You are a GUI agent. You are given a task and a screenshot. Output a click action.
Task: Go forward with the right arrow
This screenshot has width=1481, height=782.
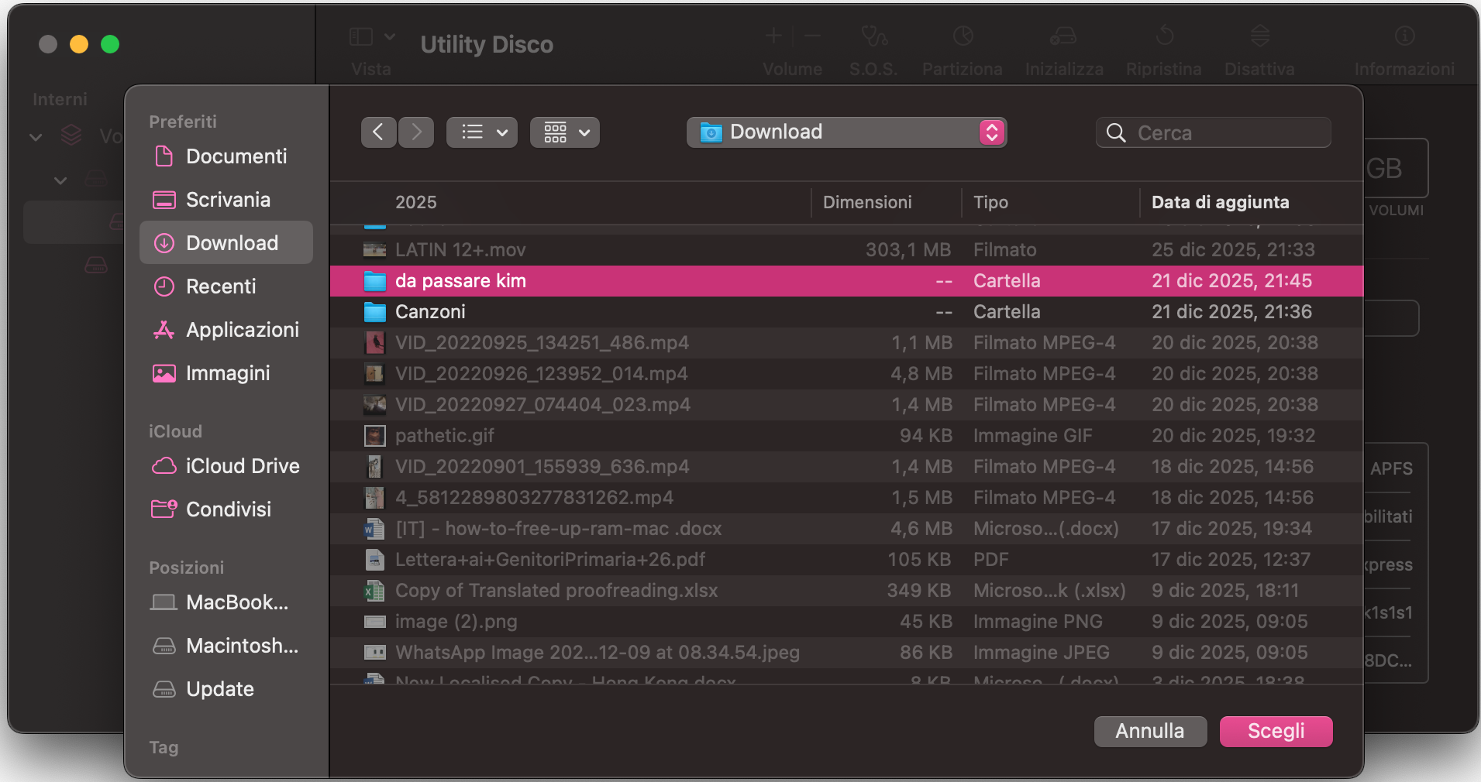(x=416, y=132)
